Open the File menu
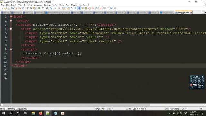Viewport: 206px width, 116px height. (2, 5)
